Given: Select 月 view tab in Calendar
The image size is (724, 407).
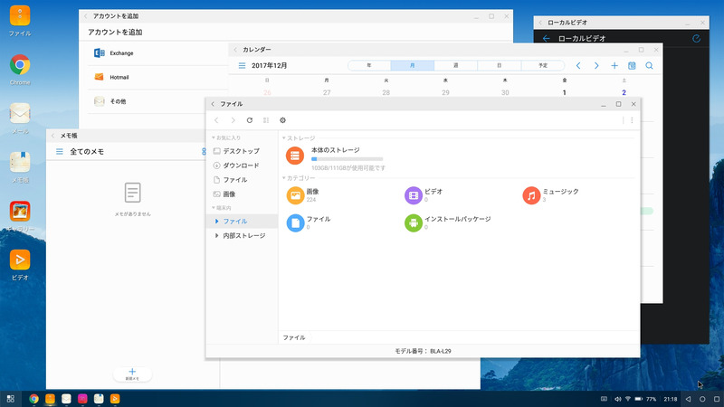Looking at the screenshot, I should pos(413,65).
